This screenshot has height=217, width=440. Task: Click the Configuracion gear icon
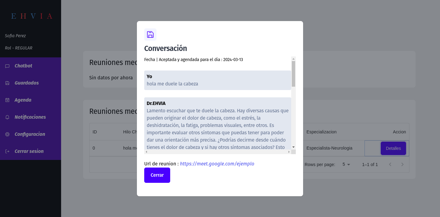point(7,134)
